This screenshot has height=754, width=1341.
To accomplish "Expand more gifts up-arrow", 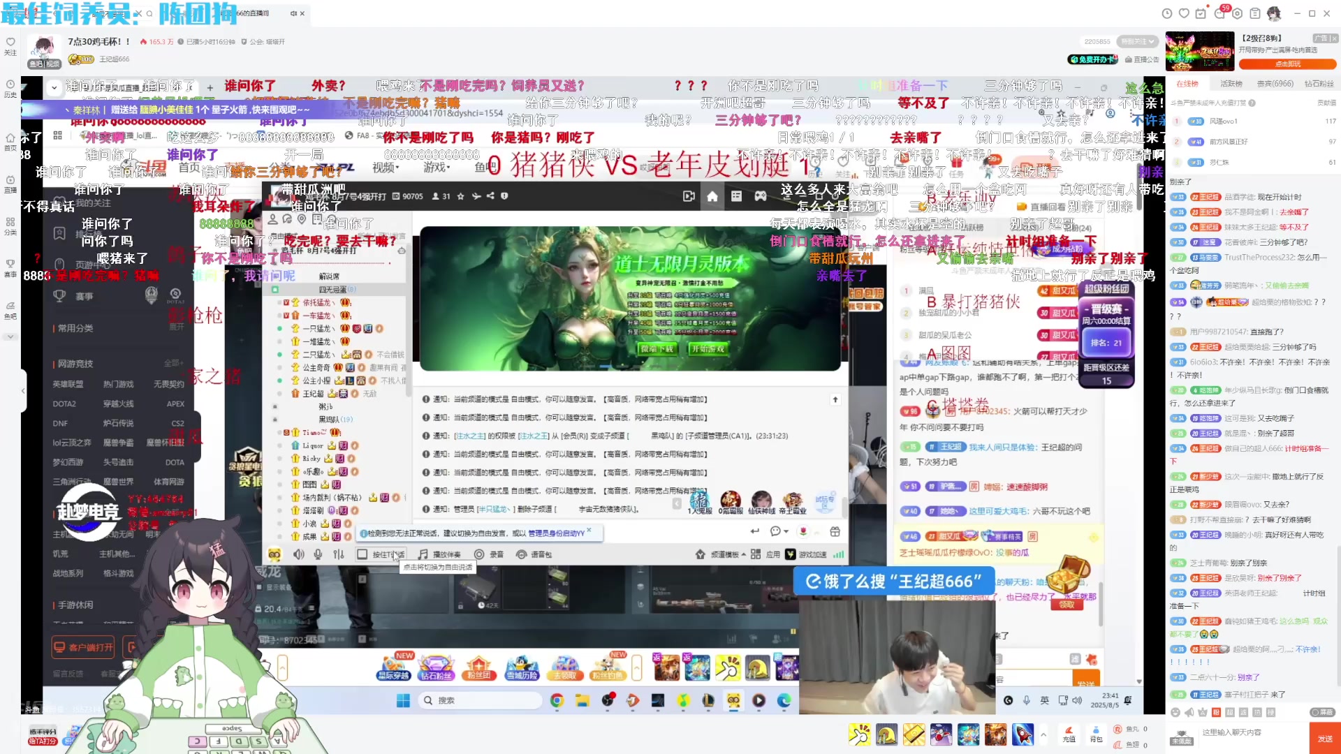I will pyautogui.click(x=1043, y=734).
